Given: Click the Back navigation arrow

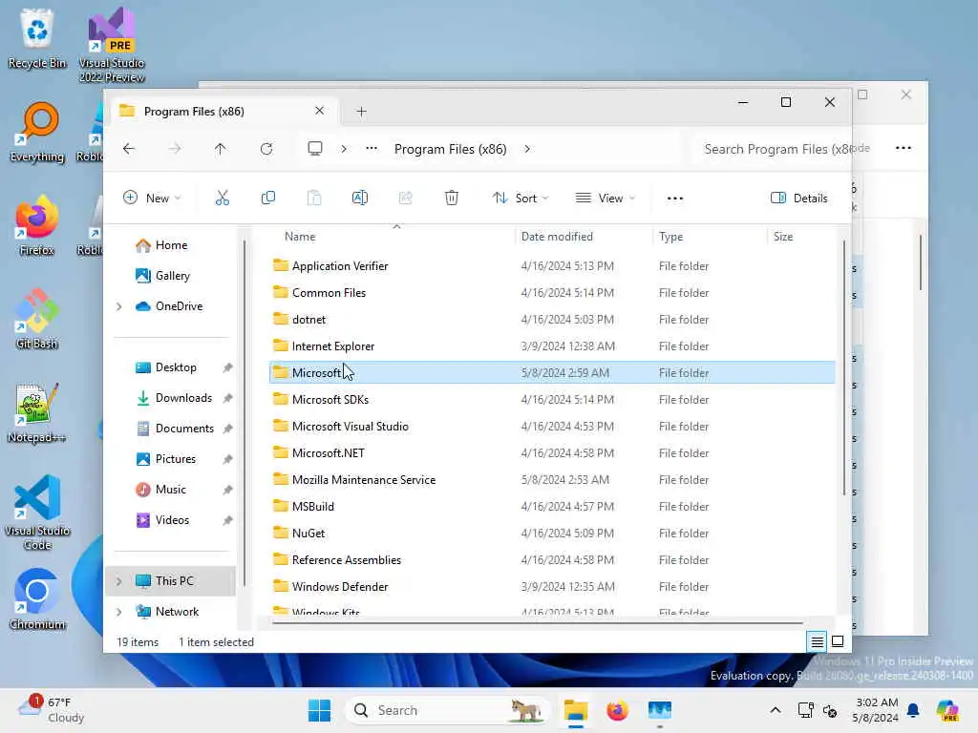Looking at the screenshot, I should click(129, 149).
